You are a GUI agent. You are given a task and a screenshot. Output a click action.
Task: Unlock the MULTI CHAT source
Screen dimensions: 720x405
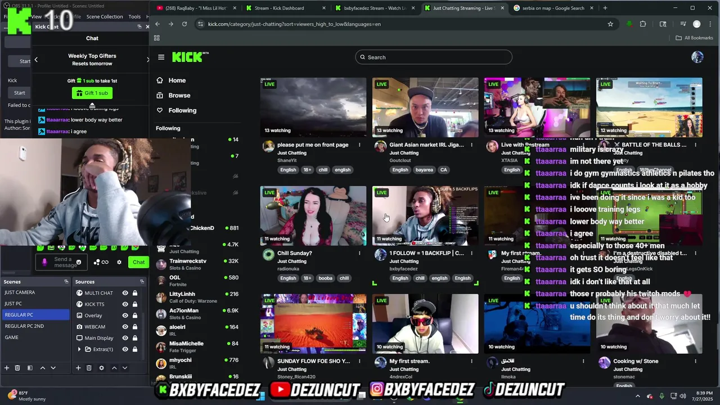point(135,293)
